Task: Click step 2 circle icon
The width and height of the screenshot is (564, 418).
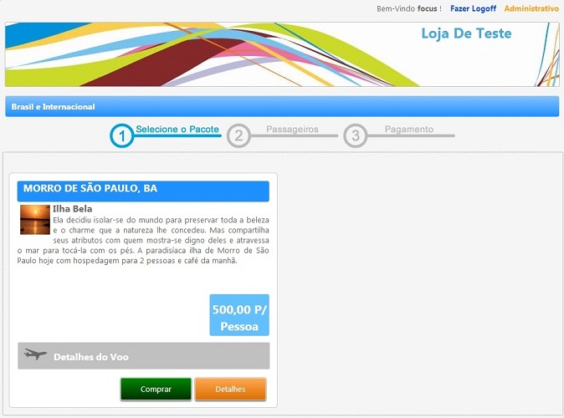Action: [238, 136]
